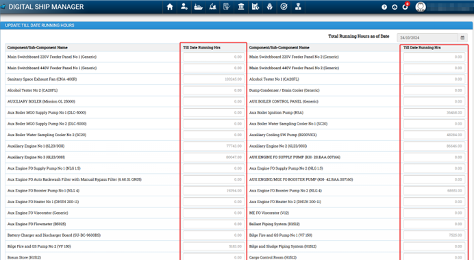Edit running hours for Aux Engine FO Booster Pump No 2
This screenshot has width=474, height=260.
click(434, 191)
